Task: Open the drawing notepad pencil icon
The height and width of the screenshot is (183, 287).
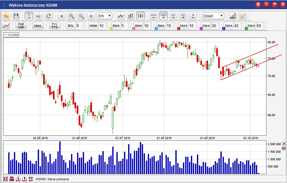Action: [243, 16]
